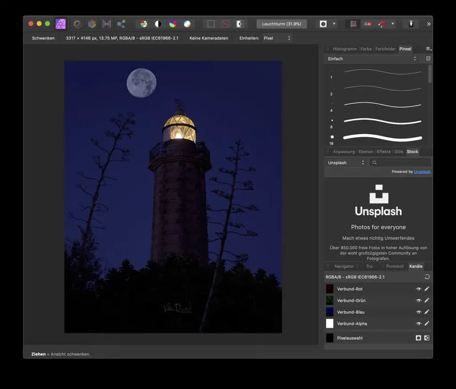Select the Verbund-Blau channel thumbnail
This screenshot has width=456, height=389.
330,312
